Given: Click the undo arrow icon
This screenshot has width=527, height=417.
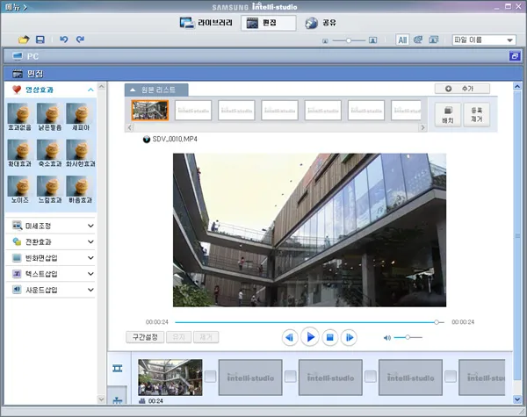Looking at the screenshot, I should [63, 40].
